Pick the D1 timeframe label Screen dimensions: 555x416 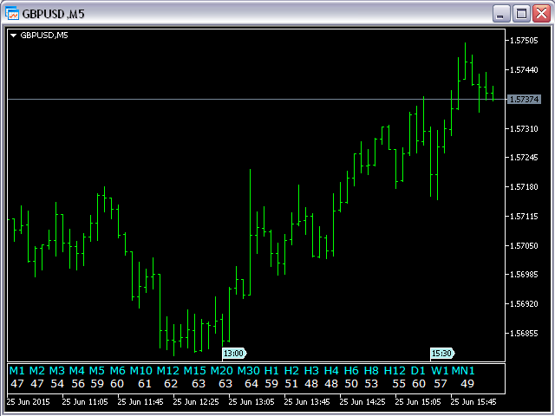coord(418,371)
